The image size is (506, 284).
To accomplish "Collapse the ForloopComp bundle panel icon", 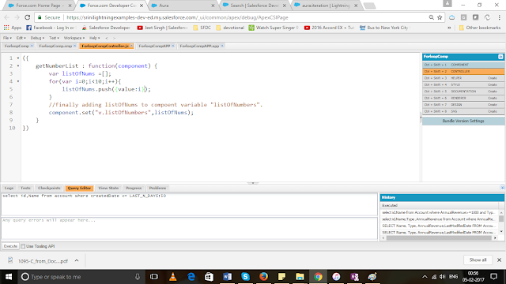I will (x=500, y=57).
